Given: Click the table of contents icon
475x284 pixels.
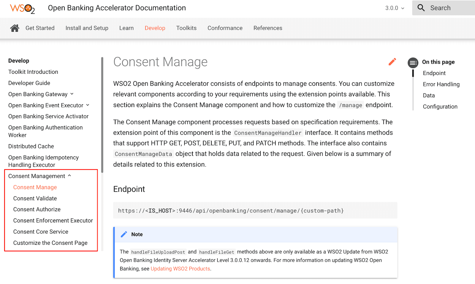Looking at the screenshot, I should click(x=413, y=62).
